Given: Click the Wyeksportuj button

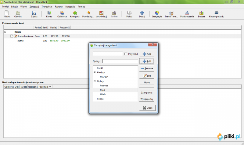Looking at the screenshot, I should tap(147, 99).
